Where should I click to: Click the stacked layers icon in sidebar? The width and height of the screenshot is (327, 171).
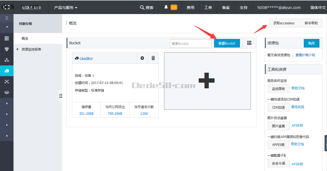7,92
